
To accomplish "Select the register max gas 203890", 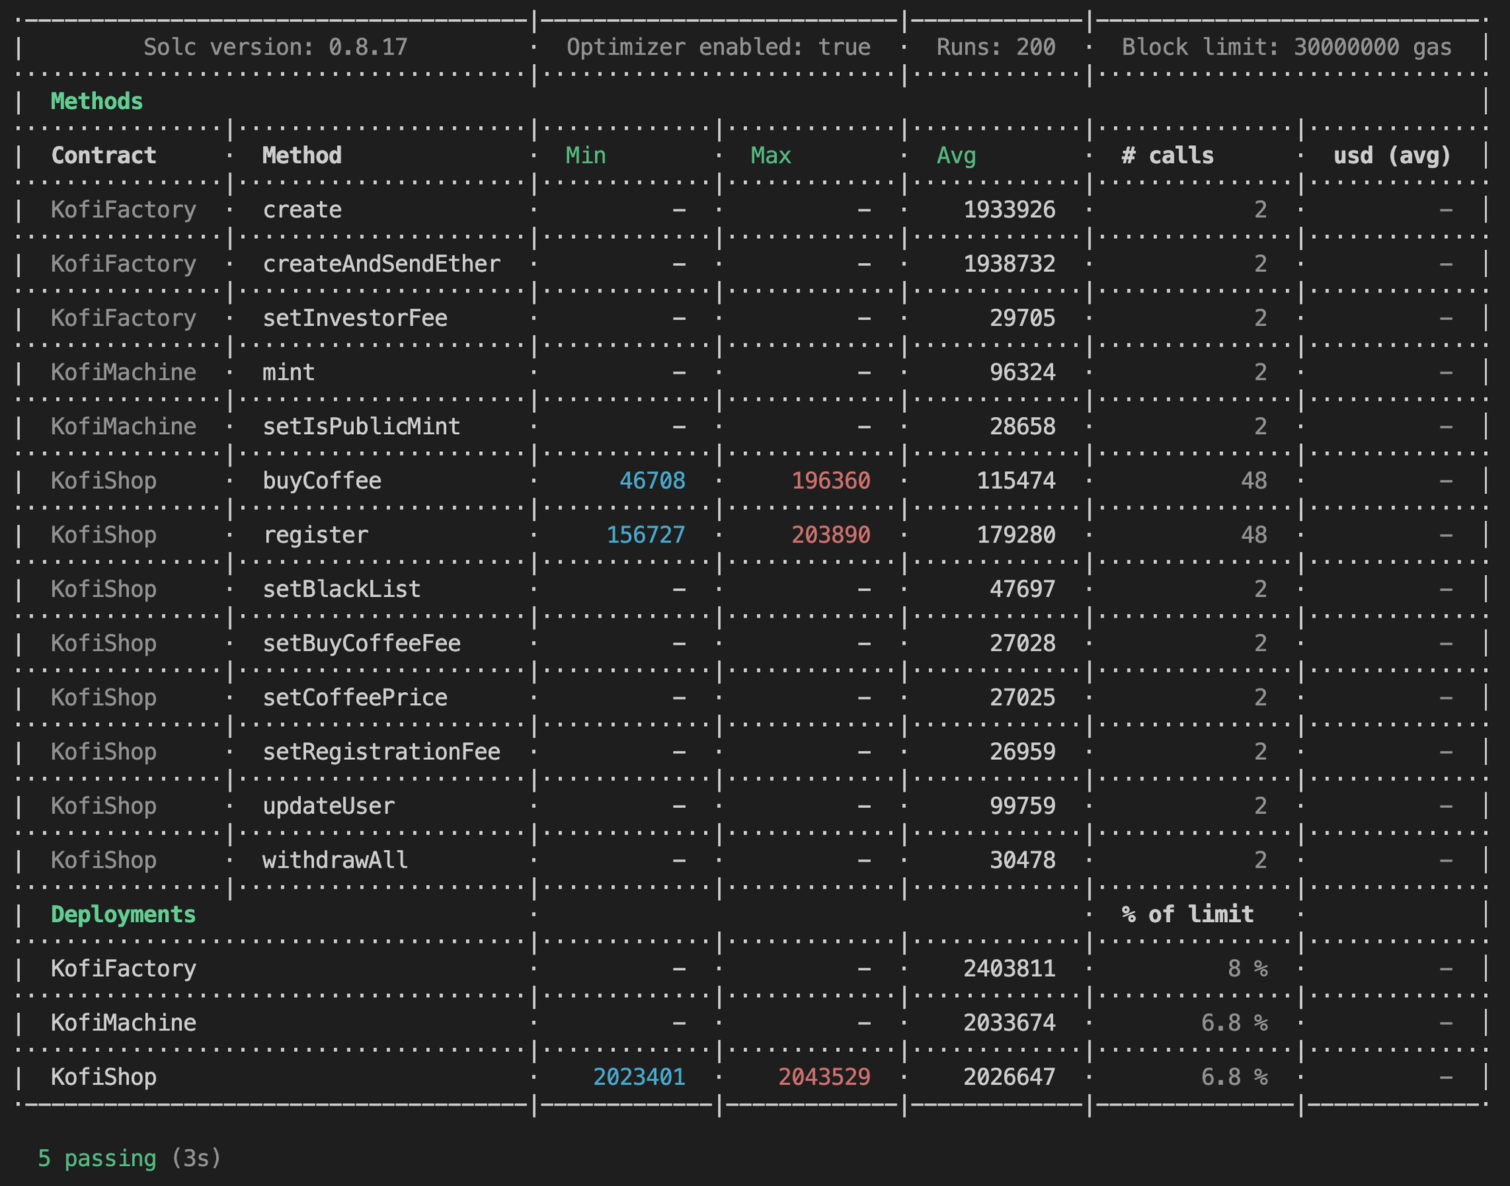I will tap(831, 535).
